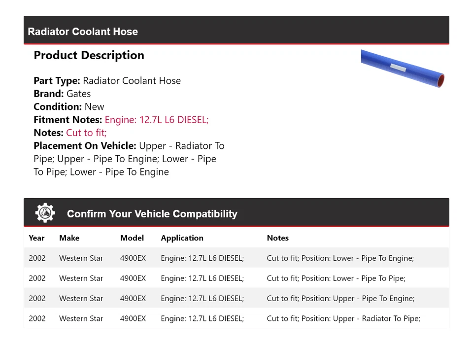
Task: Click the Condition: New line
Action: (69, 106)
